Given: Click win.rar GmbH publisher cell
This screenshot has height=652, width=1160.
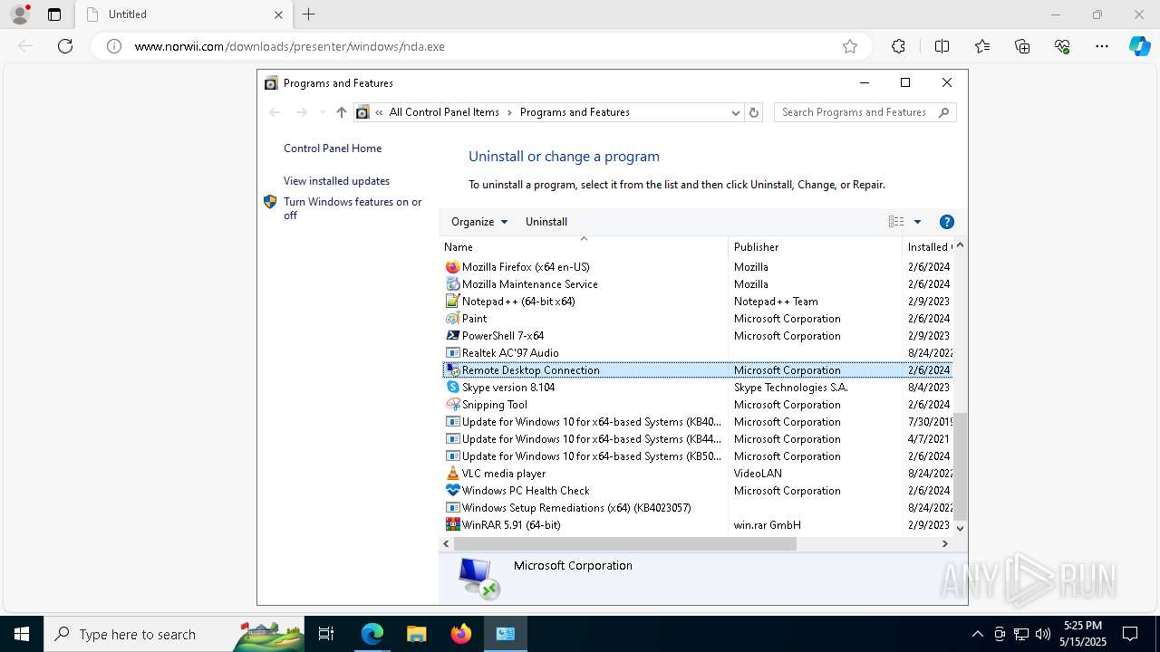Looking at the screenshot, I should [x=768, y=525].
